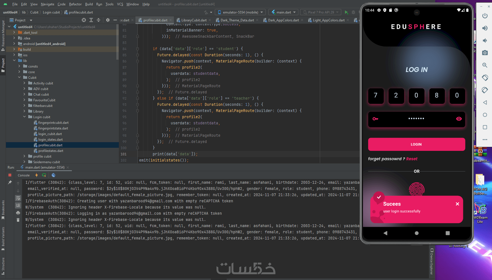The width and height of the screenshot is (492, 280).
Task: Click the Expand All icon in Project panel
Action: (91, 20)
